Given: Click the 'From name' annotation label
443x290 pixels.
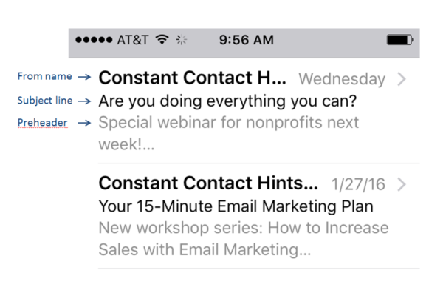Looking at the screenshot, I should pyautogui.click(x=44, y=76).
